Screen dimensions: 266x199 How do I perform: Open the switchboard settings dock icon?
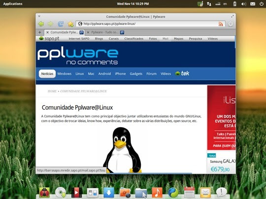(93, 193)
